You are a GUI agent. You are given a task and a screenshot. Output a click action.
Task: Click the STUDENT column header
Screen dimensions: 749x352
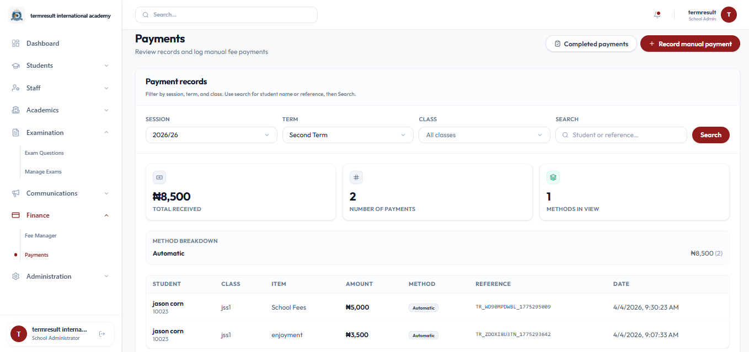[x=167, y=284]
